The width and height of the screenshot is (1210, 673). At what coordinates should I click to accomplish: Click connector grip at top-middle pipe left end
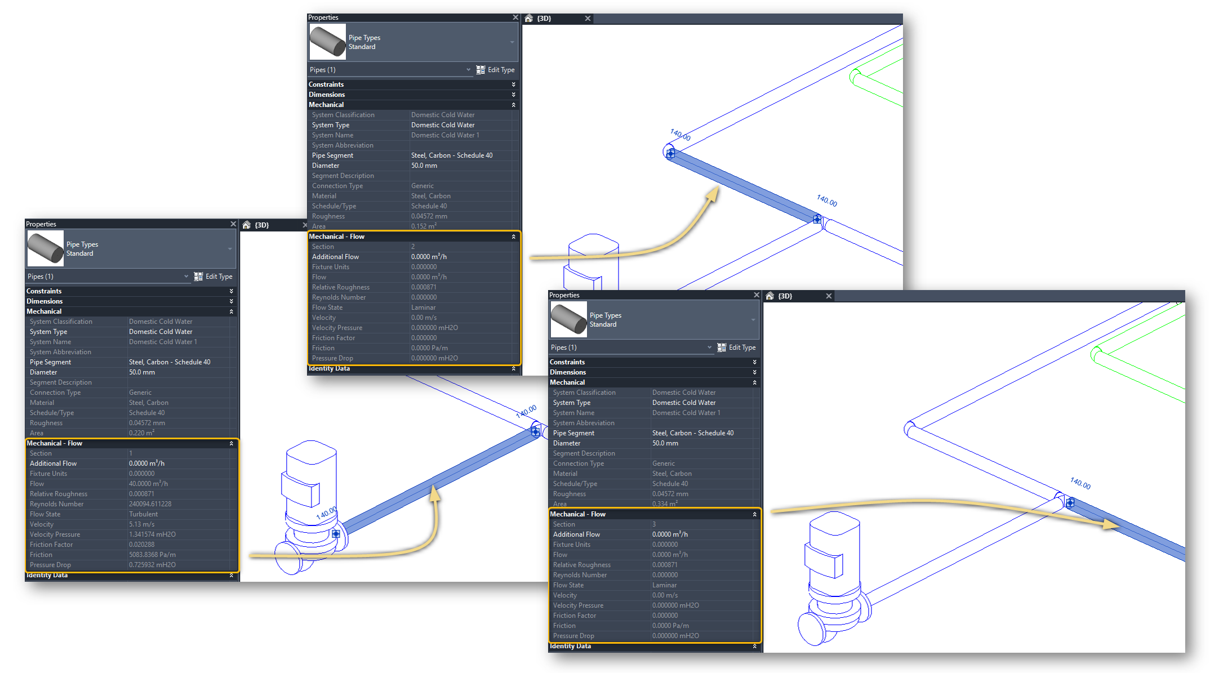[670, 153]
